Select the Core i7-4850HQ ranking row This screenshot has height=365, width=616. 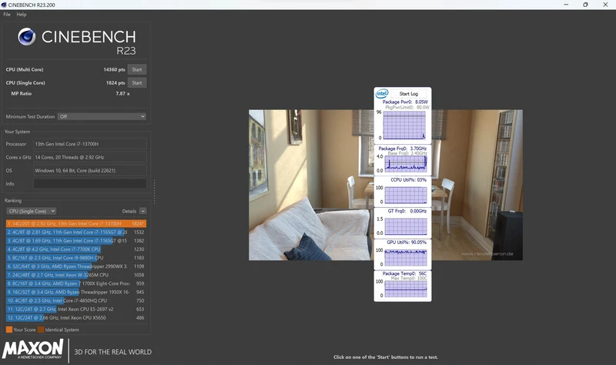[x=75, y=300]
